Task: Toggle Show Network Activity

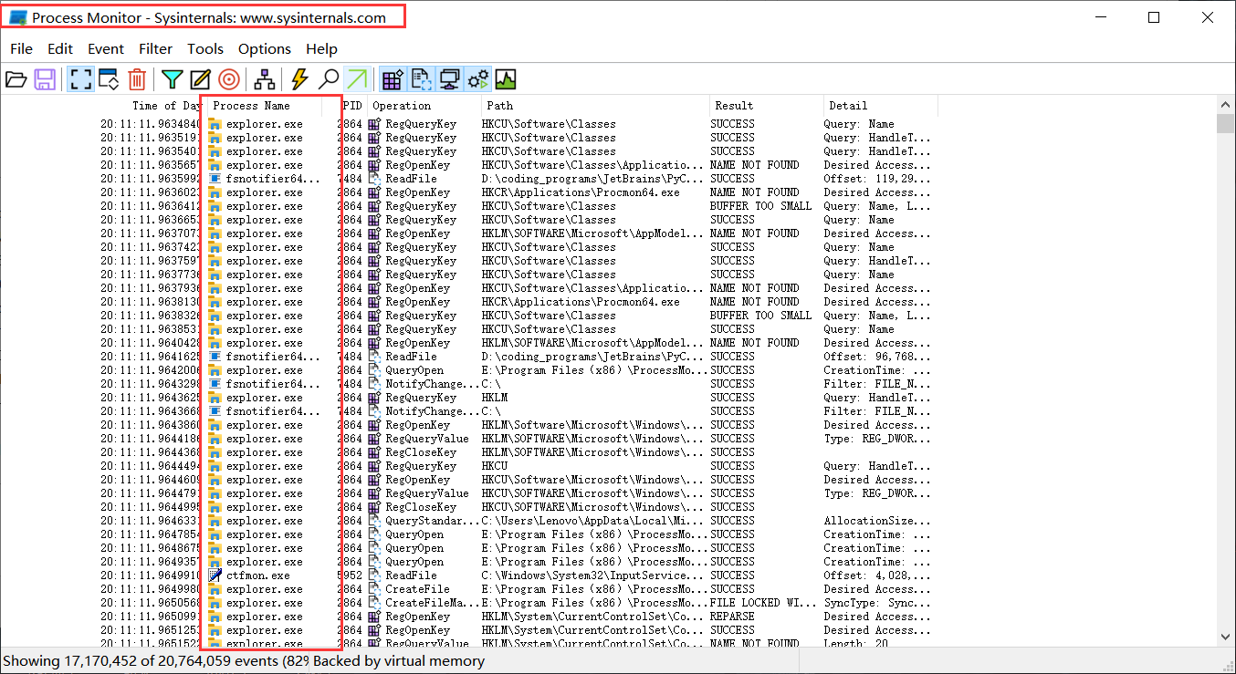Action: tap(449, 79)
